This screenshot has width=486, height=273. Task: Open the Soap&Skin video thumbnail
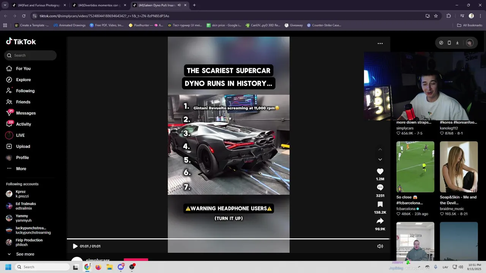tap(459, 167)
